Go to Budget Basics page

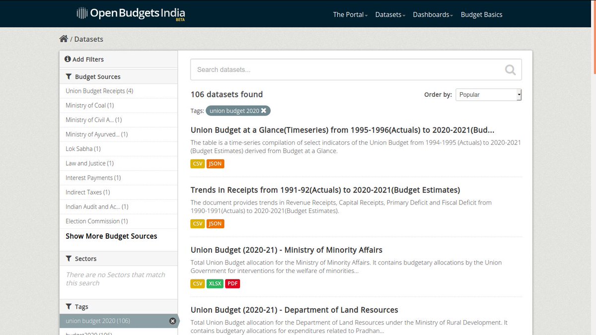[x=482, y=14]
